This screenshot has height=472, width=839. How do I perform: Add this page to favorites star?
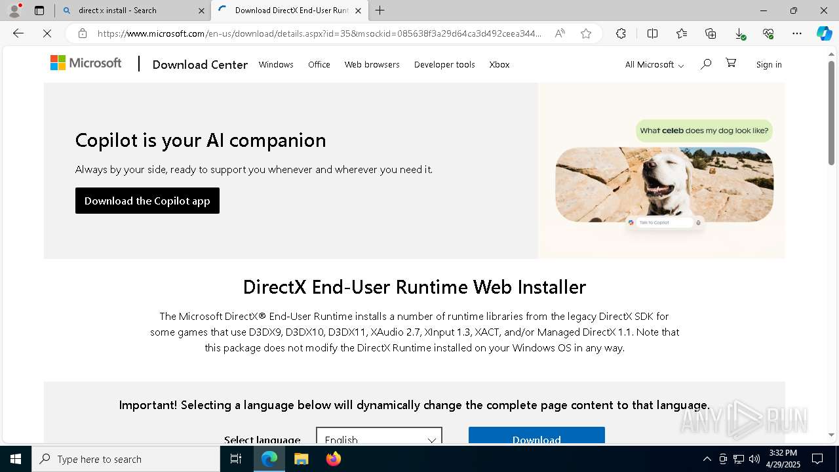pos(586,33)
